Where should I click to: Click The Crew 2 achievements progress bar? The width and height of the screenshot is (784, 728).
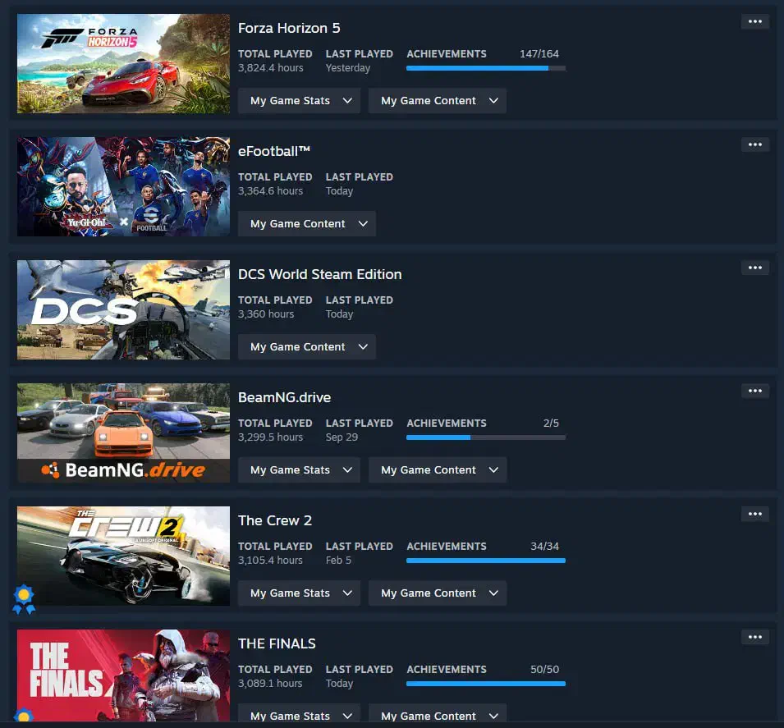tap(486, 561)
